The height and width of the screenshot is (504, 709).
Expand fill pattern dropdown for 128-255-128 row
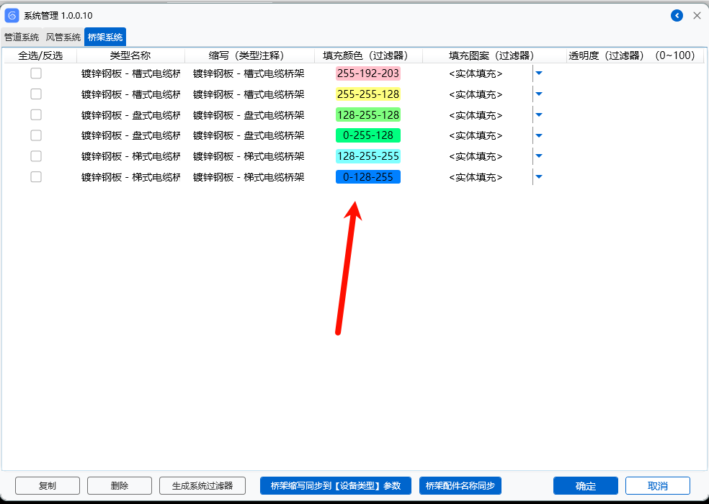tap(538, 115)
